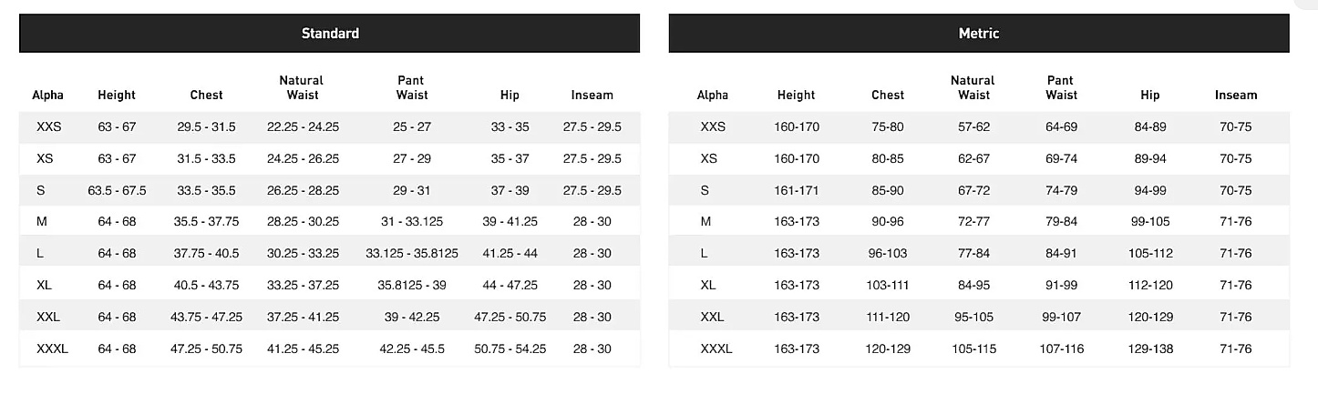This screenshot has height=404, width=1318.
Task: Click the 22.25 - 24.25 natural waist cell
Action: click(303, 127)
